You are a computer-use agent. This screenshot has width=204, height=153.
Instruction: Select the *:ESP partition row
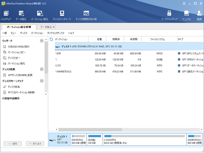tap(129, 54)
